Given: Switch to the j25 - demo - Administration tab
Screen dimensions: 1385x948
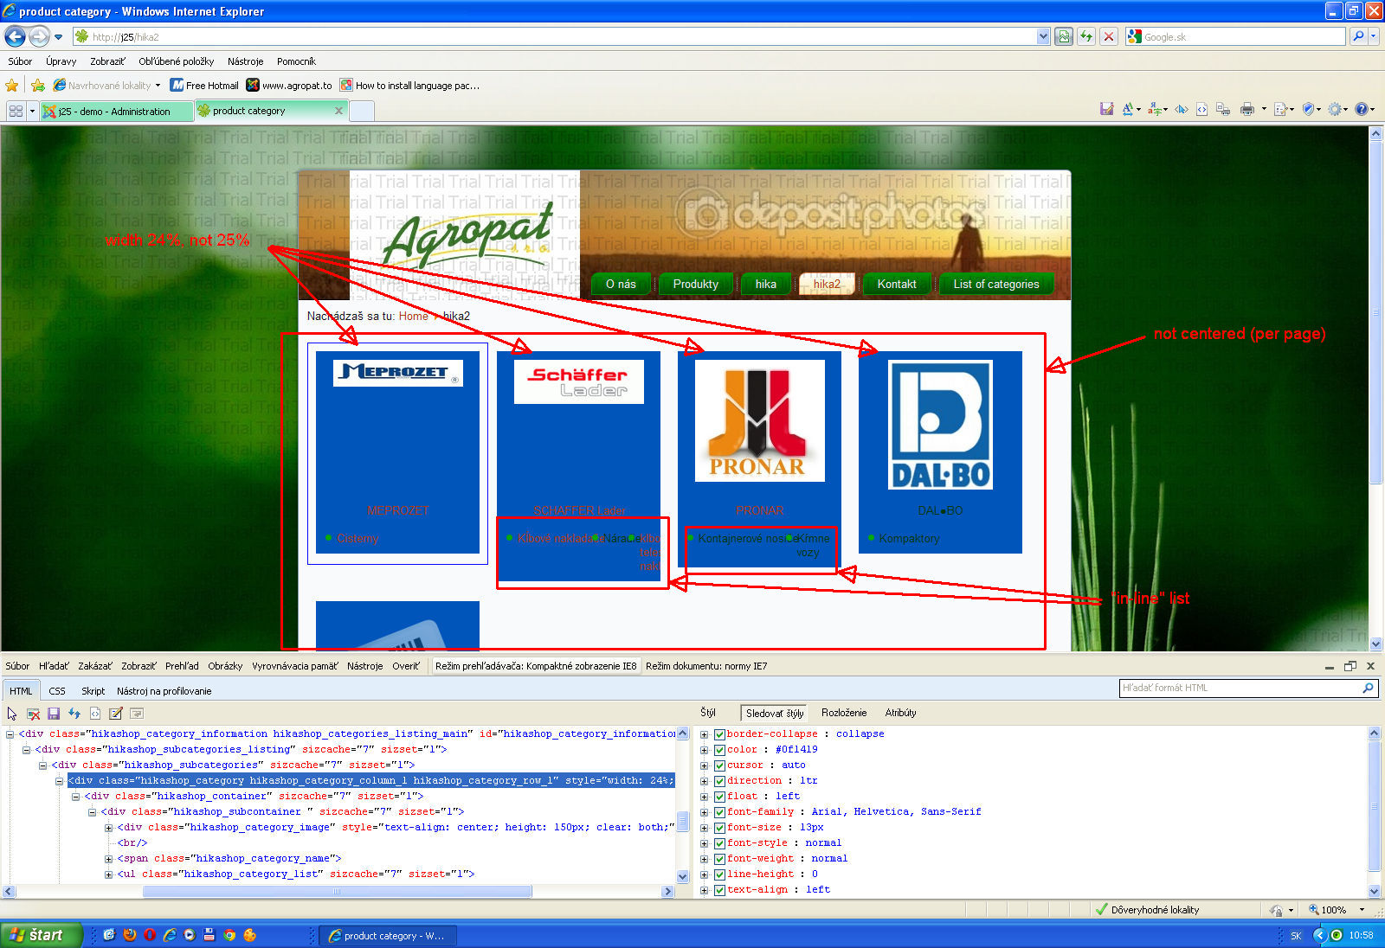Looking at the screenshot, I should click(x=116, y=112).
